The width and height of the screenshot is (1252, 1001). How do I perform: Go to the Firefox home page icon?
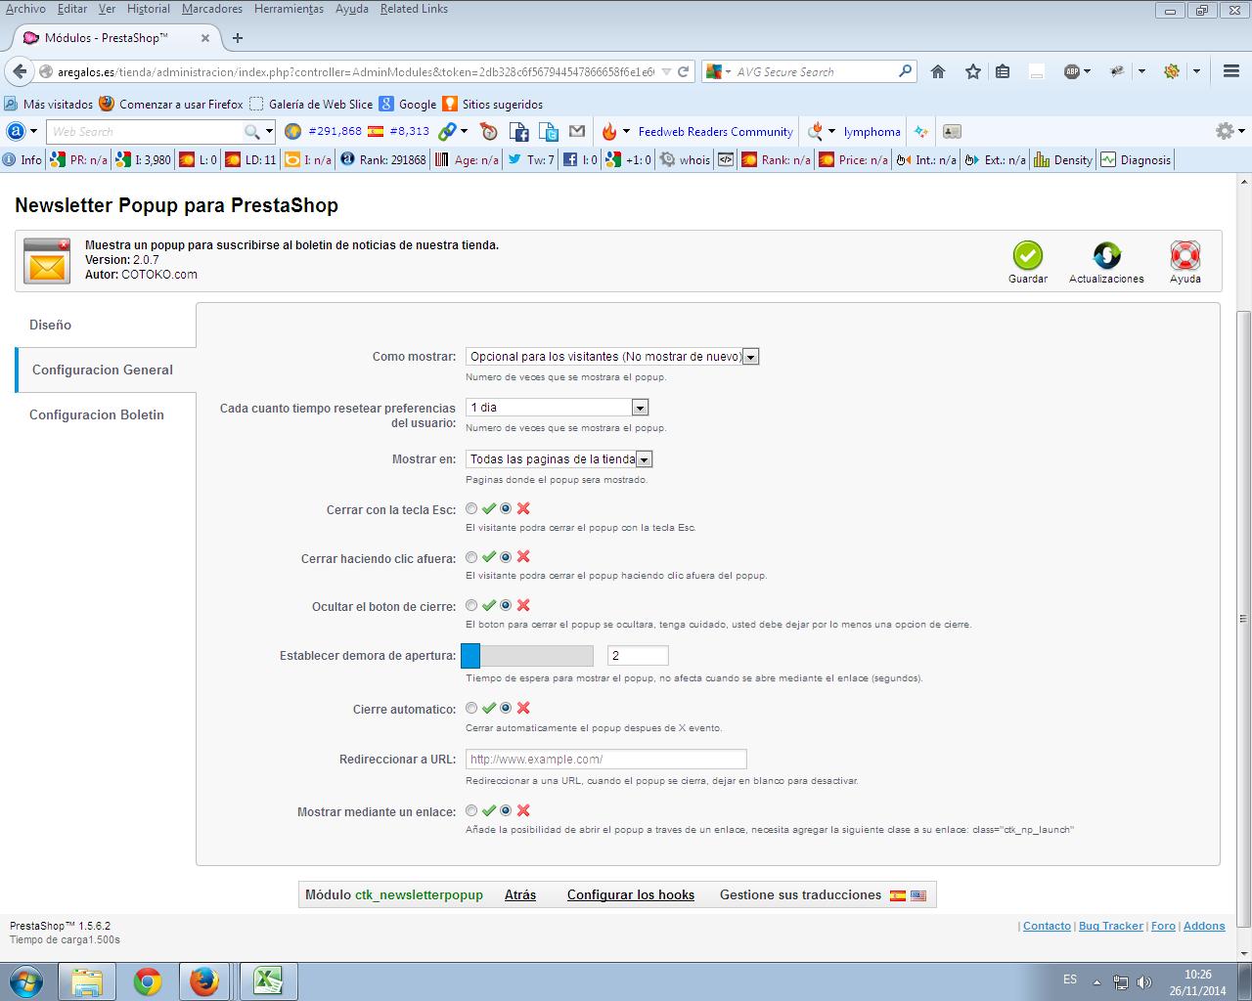pos(938,71)
